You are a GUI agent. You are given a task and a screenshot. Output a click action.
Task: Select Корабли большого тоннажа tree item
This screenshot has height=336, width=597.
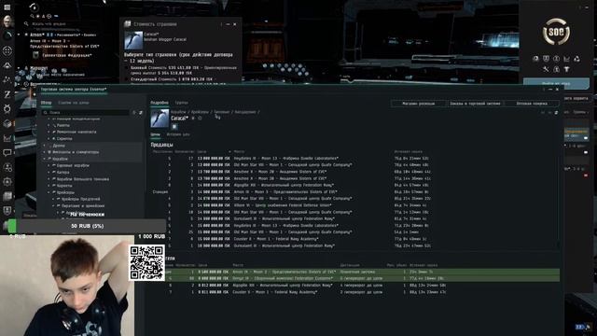coord(83,179)
